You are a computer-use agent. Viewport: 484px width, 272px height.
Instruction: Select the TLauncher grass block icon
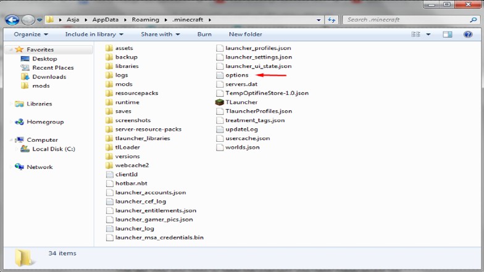click(x=220, y=102)
